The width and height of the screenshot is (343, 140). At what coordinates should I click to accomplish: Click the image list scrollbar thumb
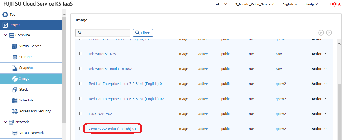point(339,112)
